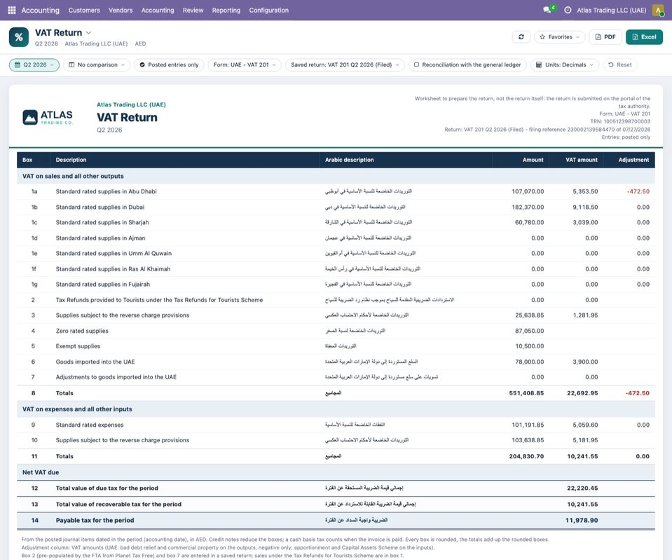Click box 10 amount 103,638.85
This screenshot has width=672, height=560.
pos(528,440)
